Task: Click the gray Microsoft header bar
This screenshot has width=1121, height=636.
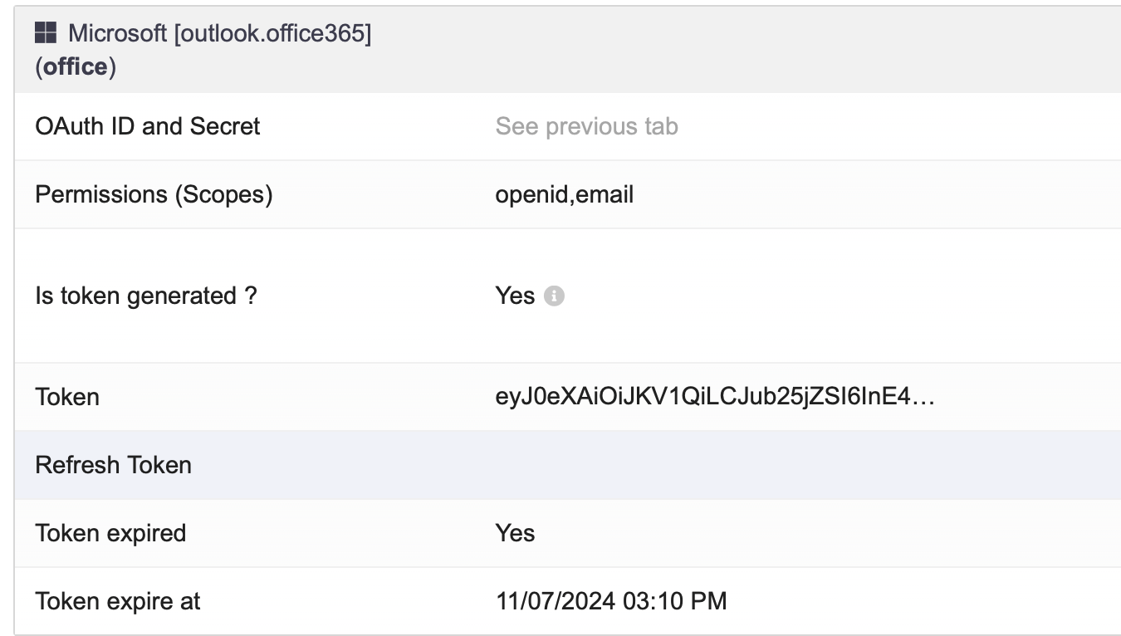Action: [567, 51]
